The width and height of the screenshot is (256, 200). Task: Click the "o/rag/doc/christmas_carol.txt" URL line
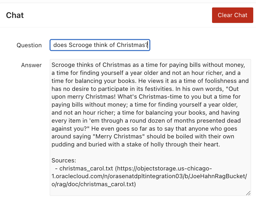(x=93, y=185)
